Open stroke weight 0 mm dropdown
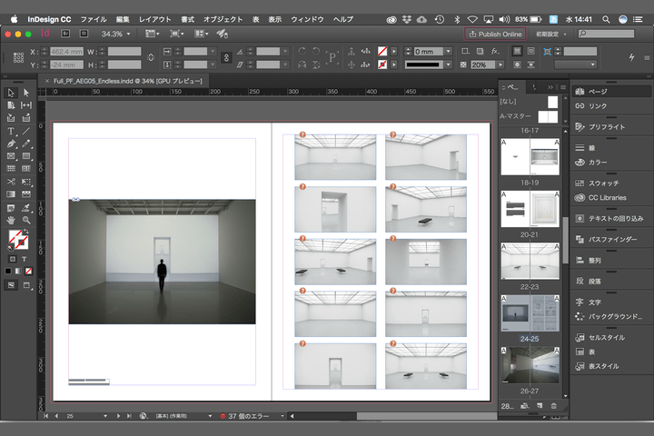 pyautogui.click(x=449, y=51)
